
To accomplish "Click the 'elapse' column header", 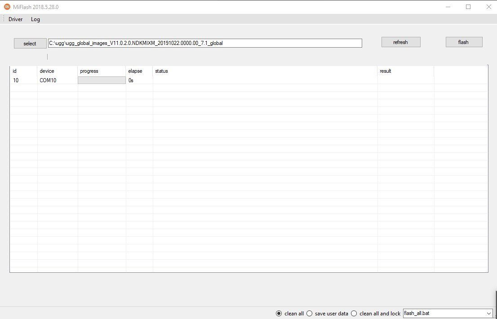I will [139, 71].
